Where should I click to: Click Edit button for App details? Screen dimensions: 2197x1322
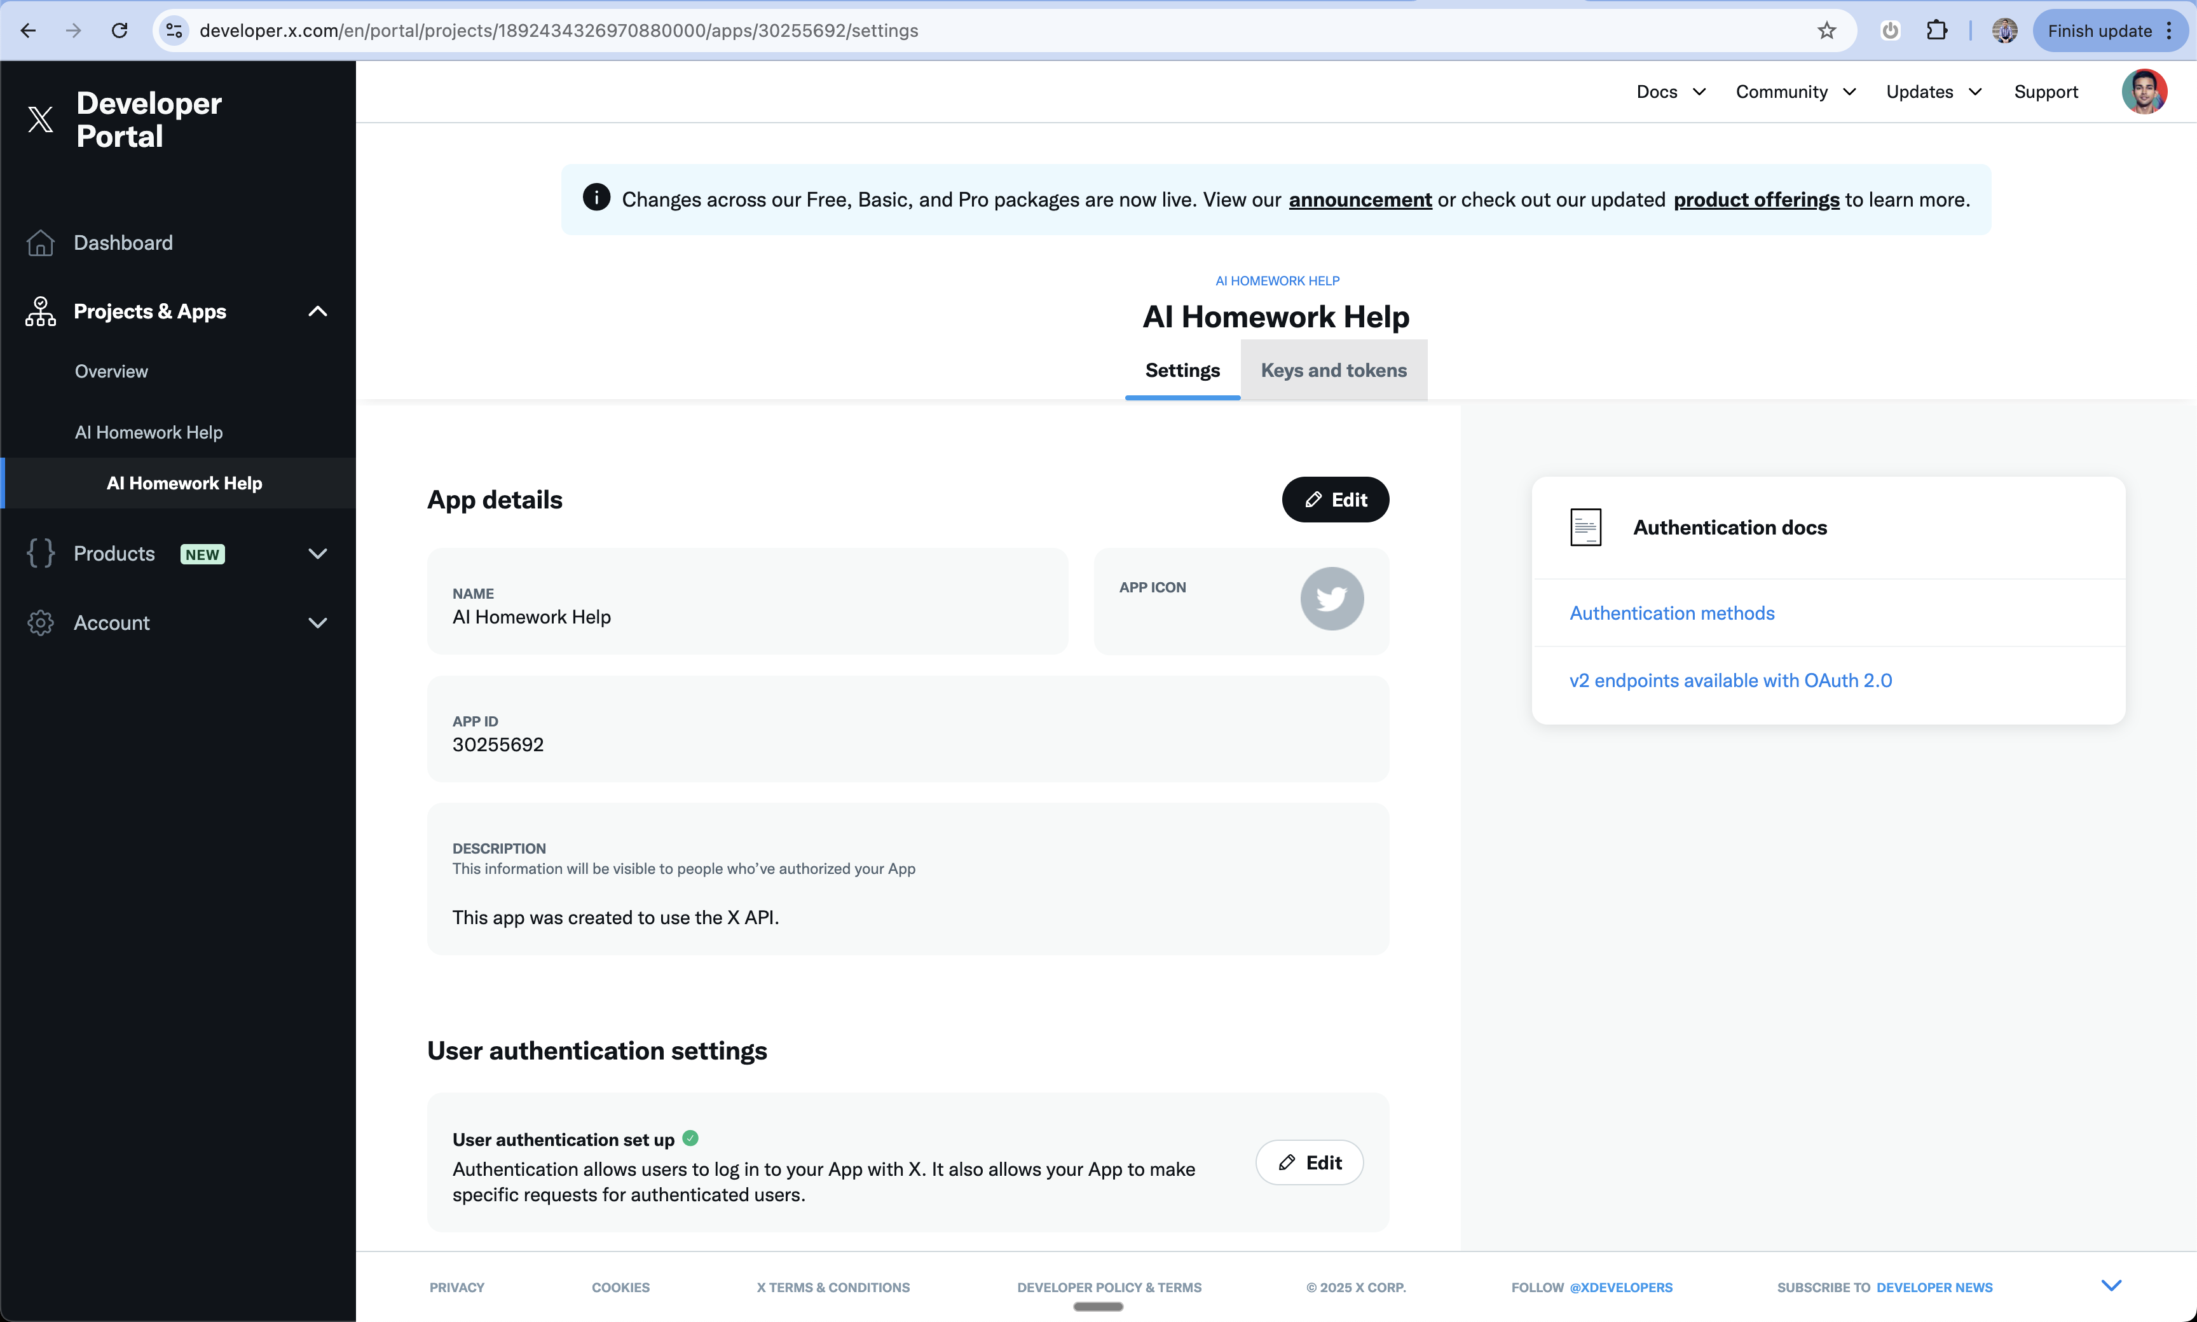click(x=1334, y=500)
